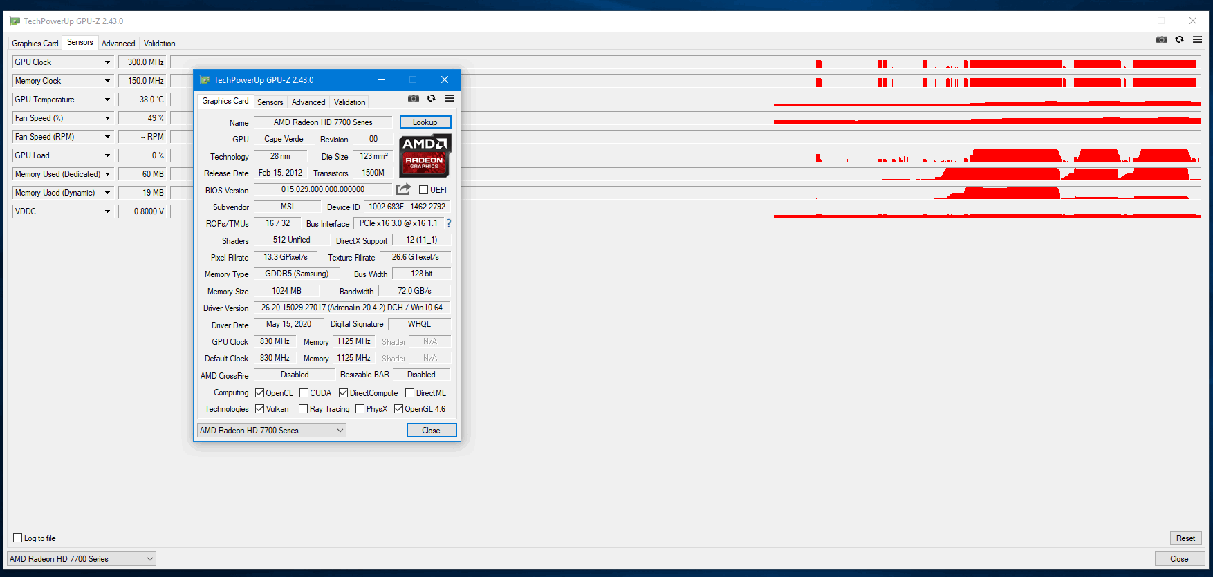
Task: Open GPU Clock sensor dropdown
Action: (x=107, y=62)
